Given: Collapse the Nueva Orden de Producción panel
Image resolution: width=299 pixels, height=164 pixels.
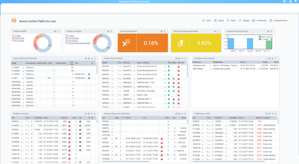Looking at the screenshot, I should coord(91,59).
